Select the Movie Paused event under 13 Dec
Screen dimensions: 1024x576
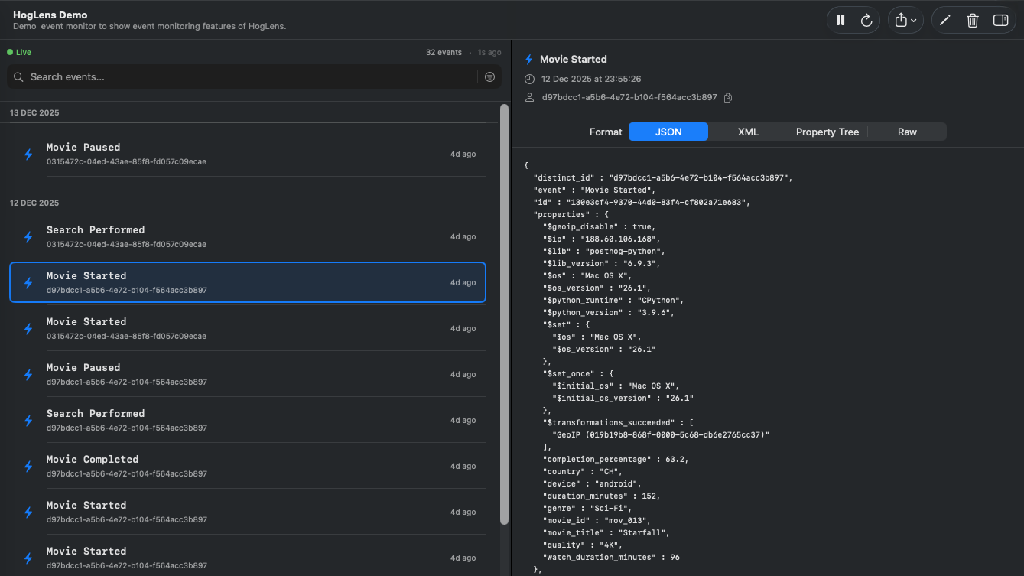248,154
